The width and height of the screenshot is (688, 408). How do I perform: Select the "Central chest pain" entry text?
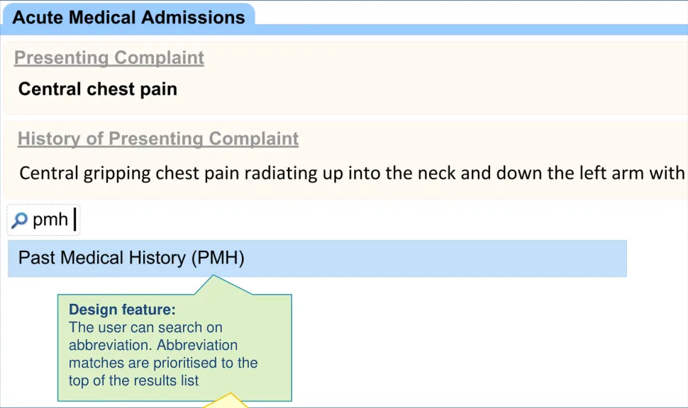tap(98, 89)
